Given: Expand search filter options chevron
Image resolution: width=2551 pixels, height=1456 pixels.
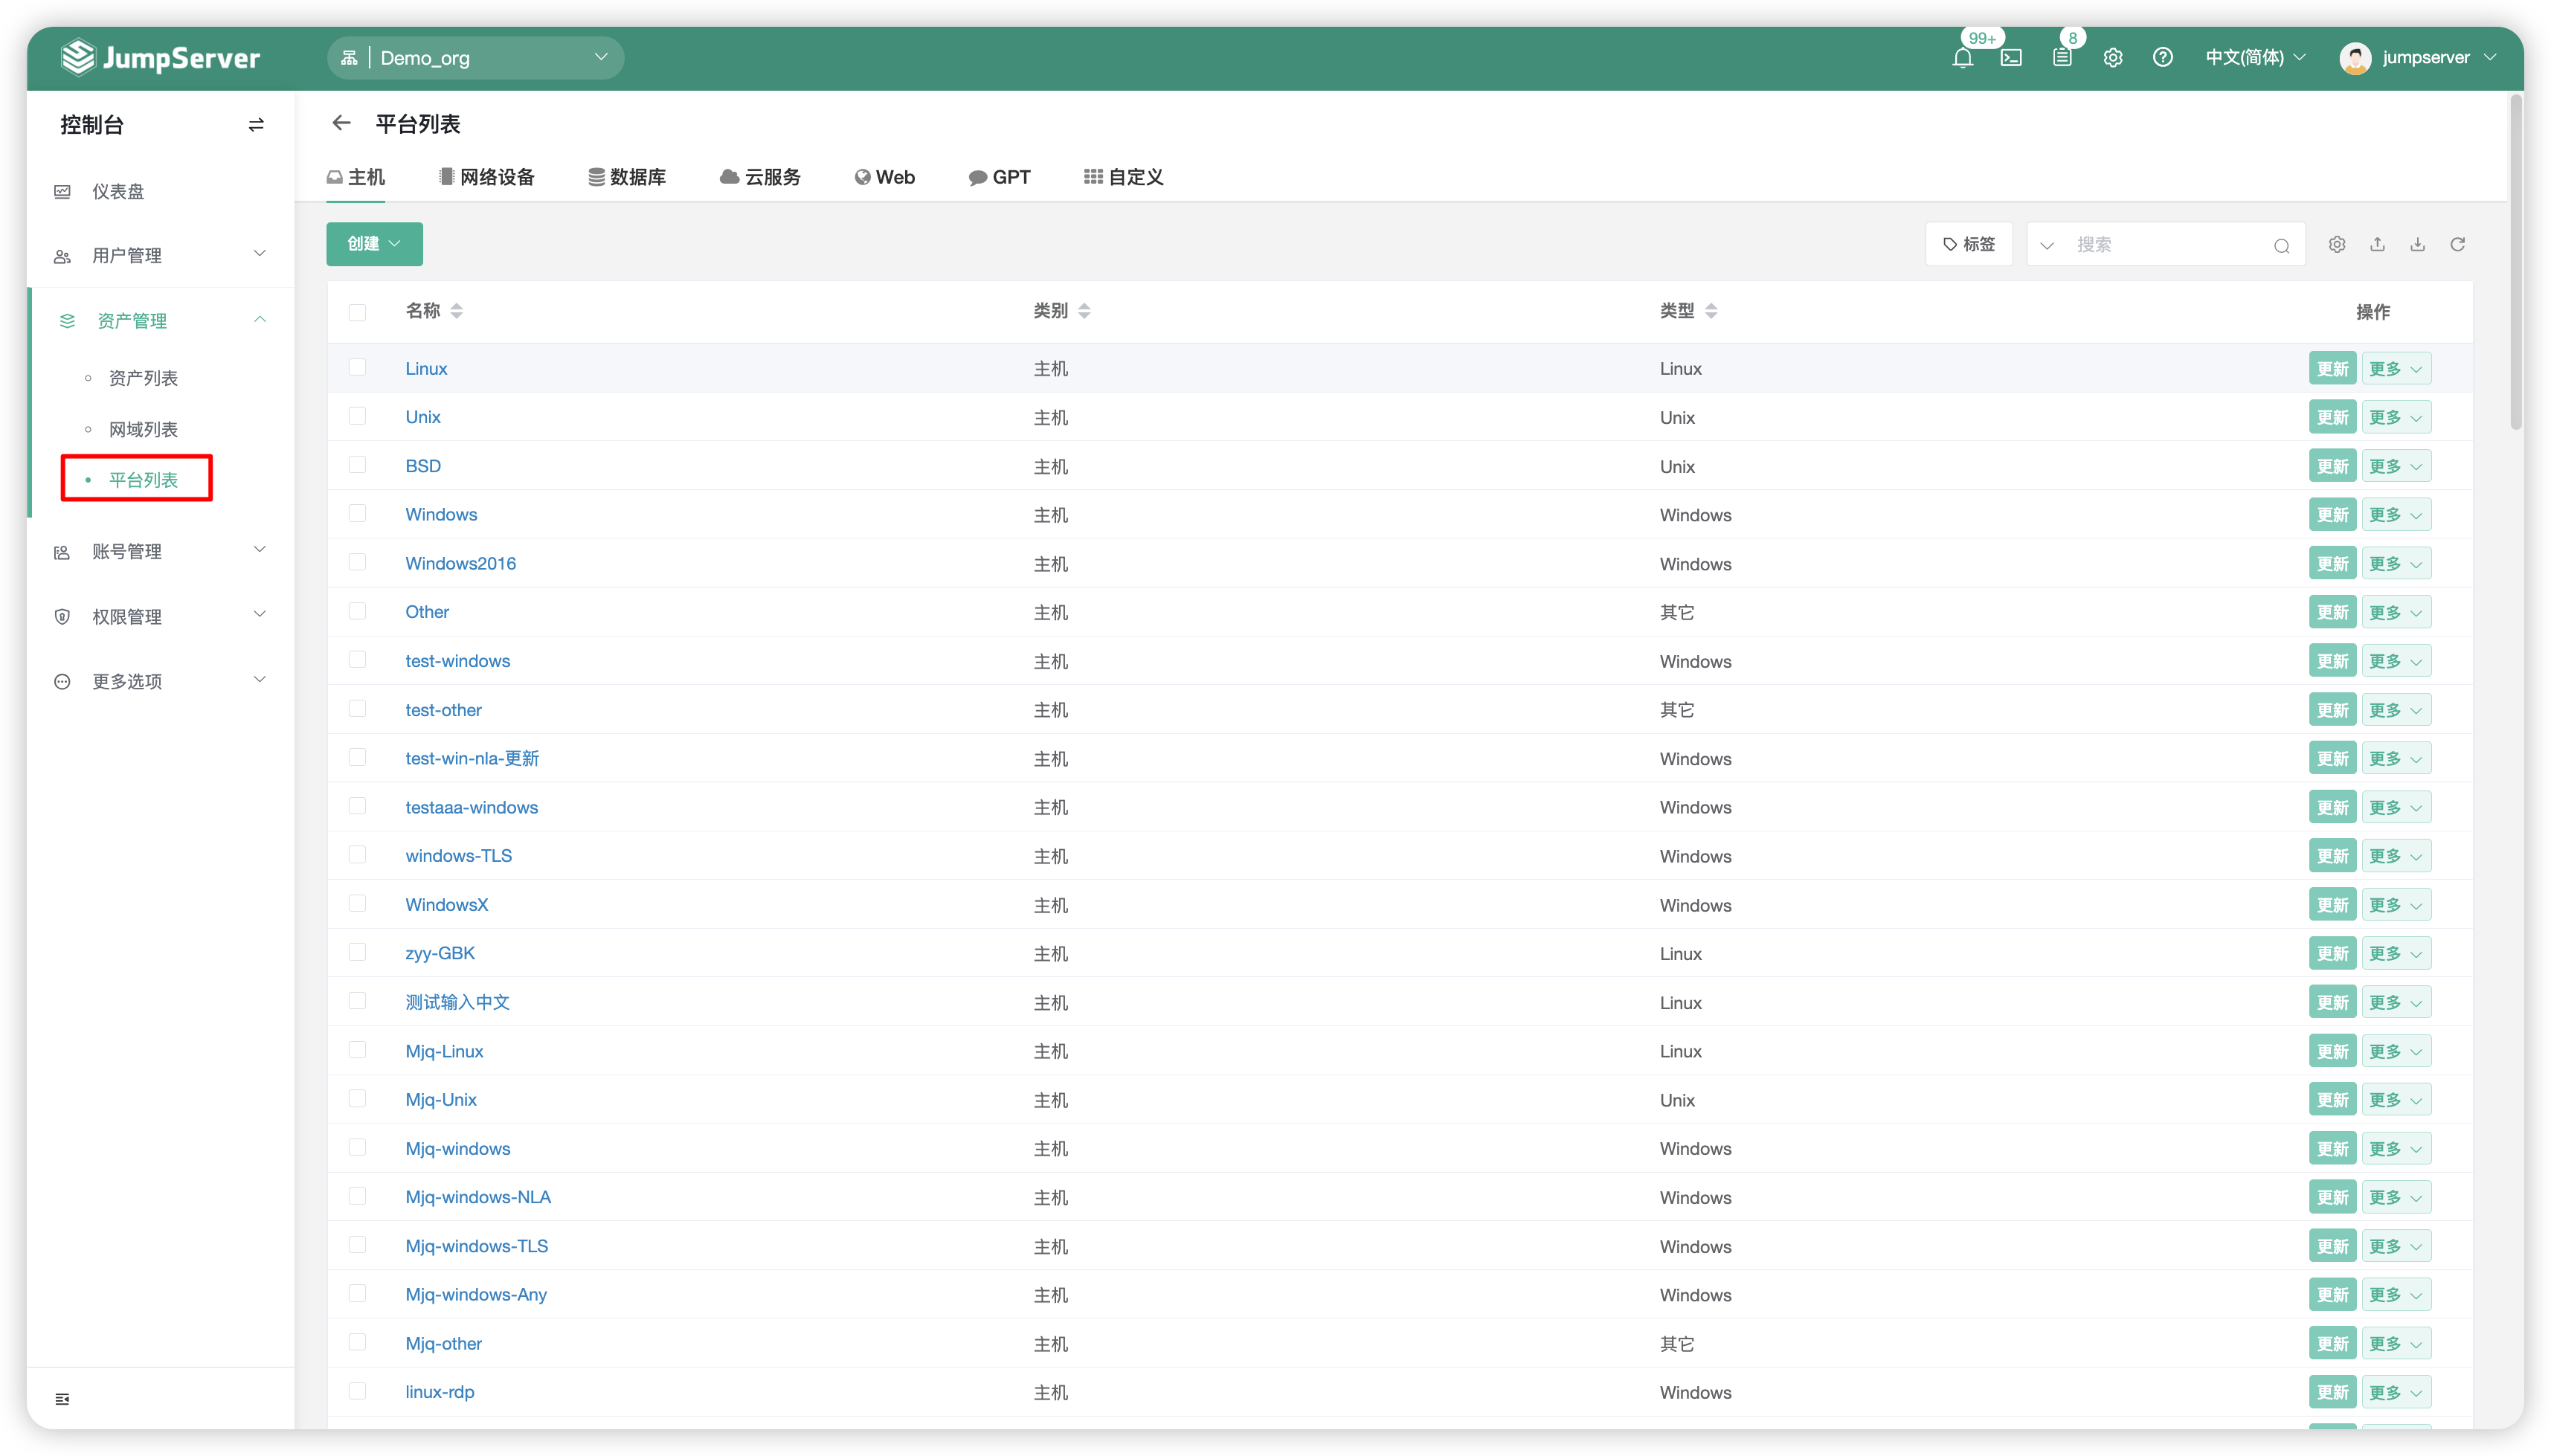Looking at the screenshot, I should click(2047, 246).
